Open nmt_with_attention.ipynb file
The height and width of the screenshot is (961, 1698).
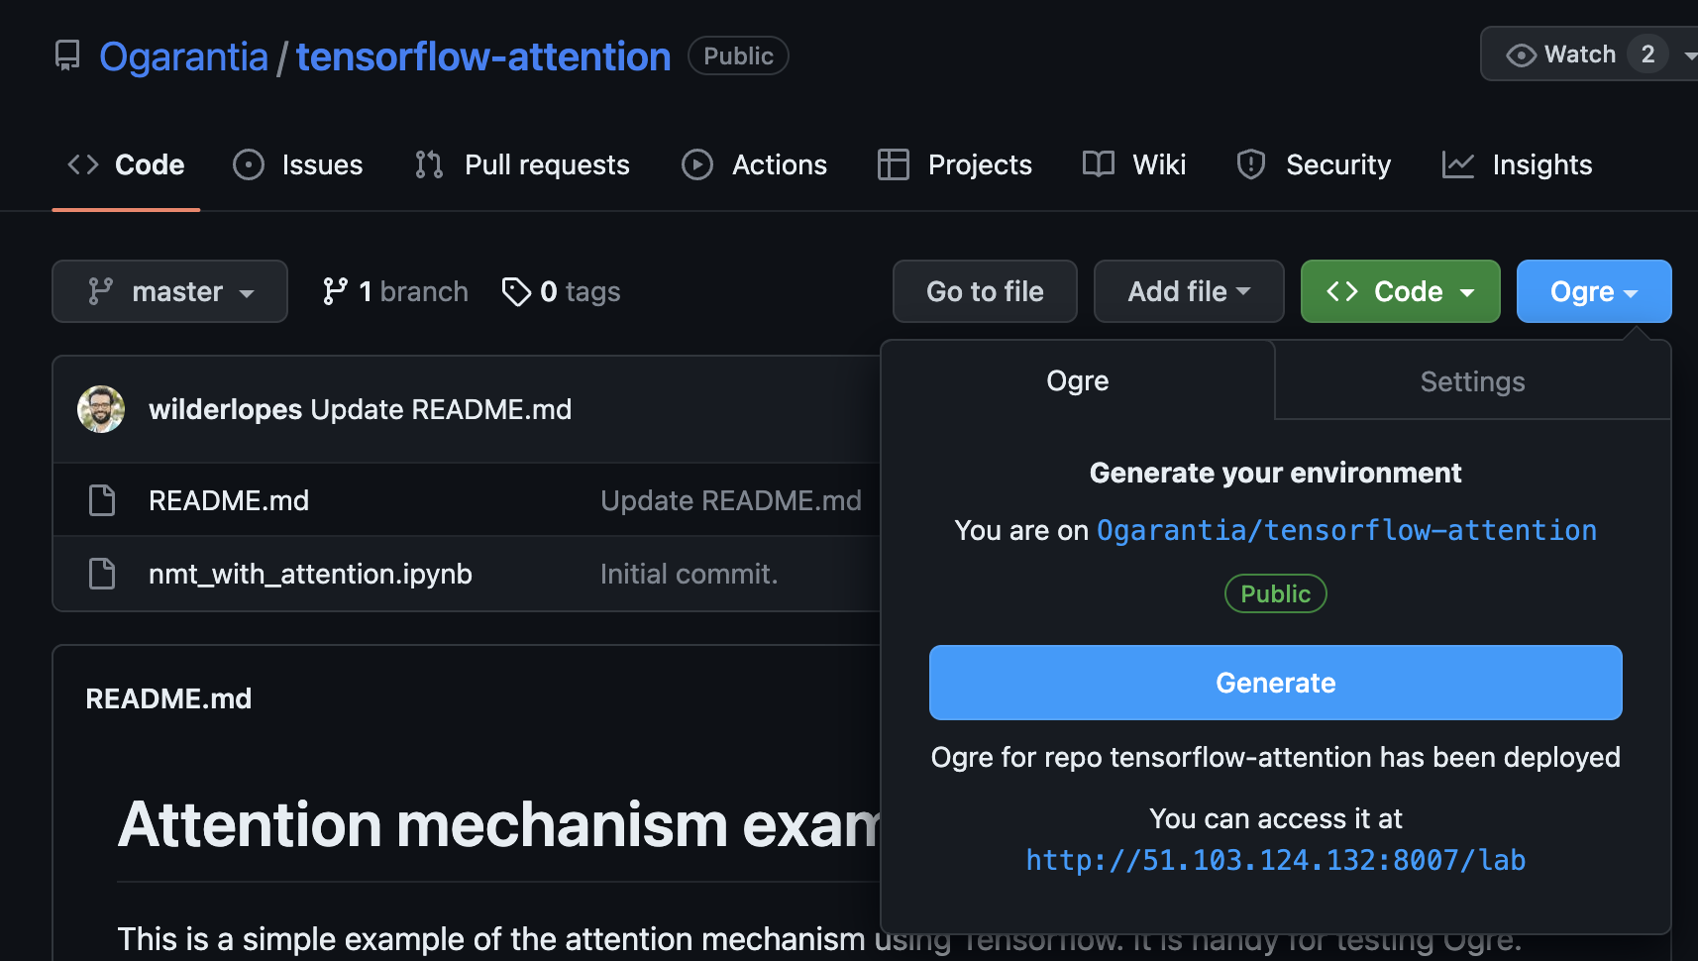pyautogui.click(x=310, y=574)
